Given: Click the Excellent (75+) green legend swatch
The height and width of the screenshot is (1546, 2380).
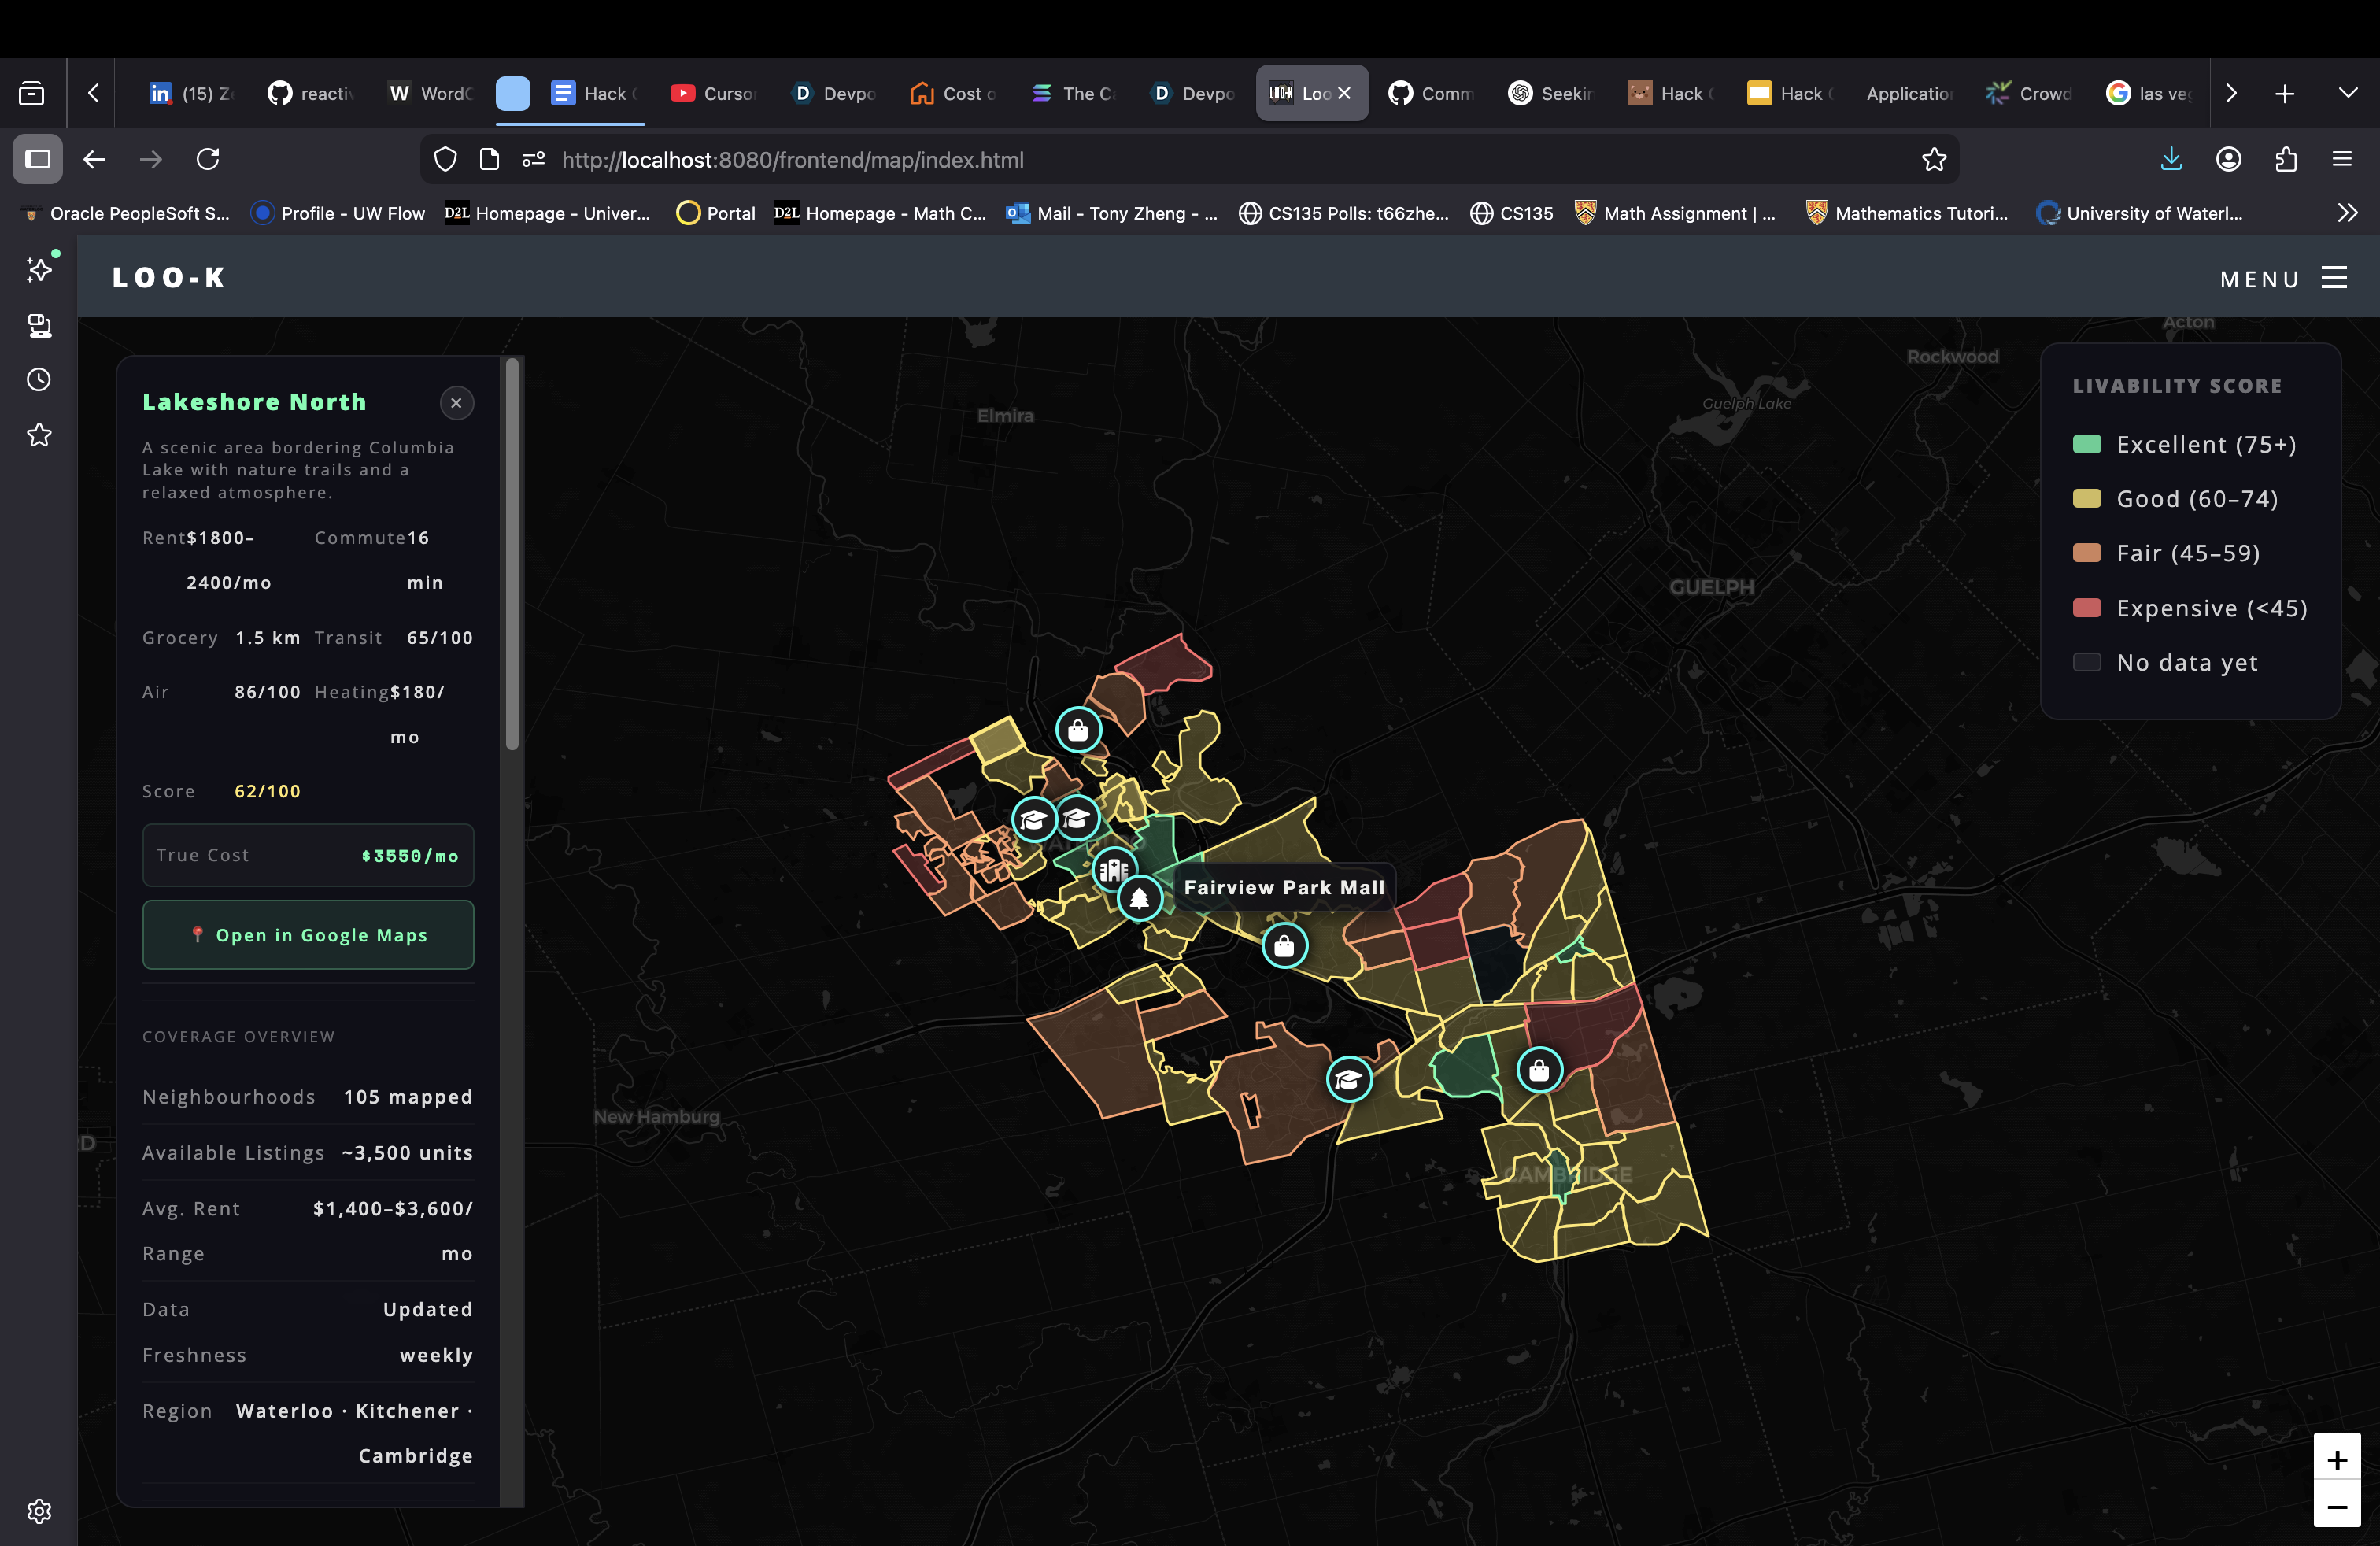Looking at the screenshot, I should [2087, 444].
